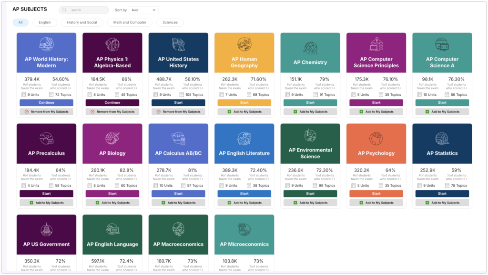Click the green plus icon on AP Chemistry
488x275 pixels.
tap(295, 112)
